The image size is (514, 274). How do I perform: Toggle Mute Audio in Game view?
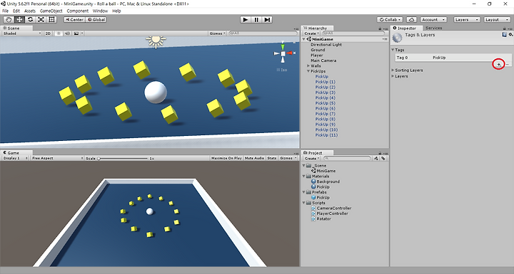[x=254, y=158]
